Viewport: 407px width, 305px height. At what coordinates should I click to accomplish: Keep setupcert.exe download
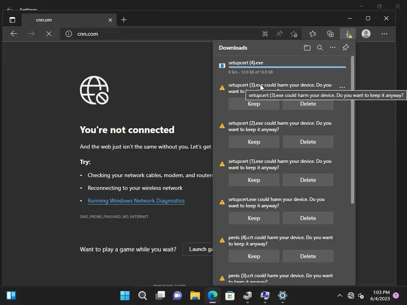254,218
